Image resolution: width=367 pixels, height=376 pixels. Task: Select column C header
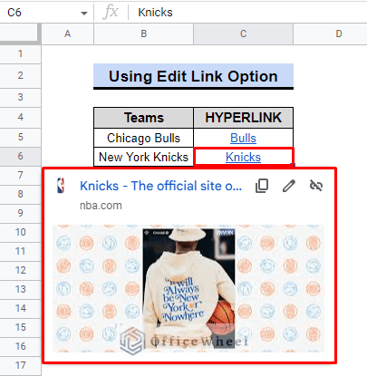tap(244, 34)
